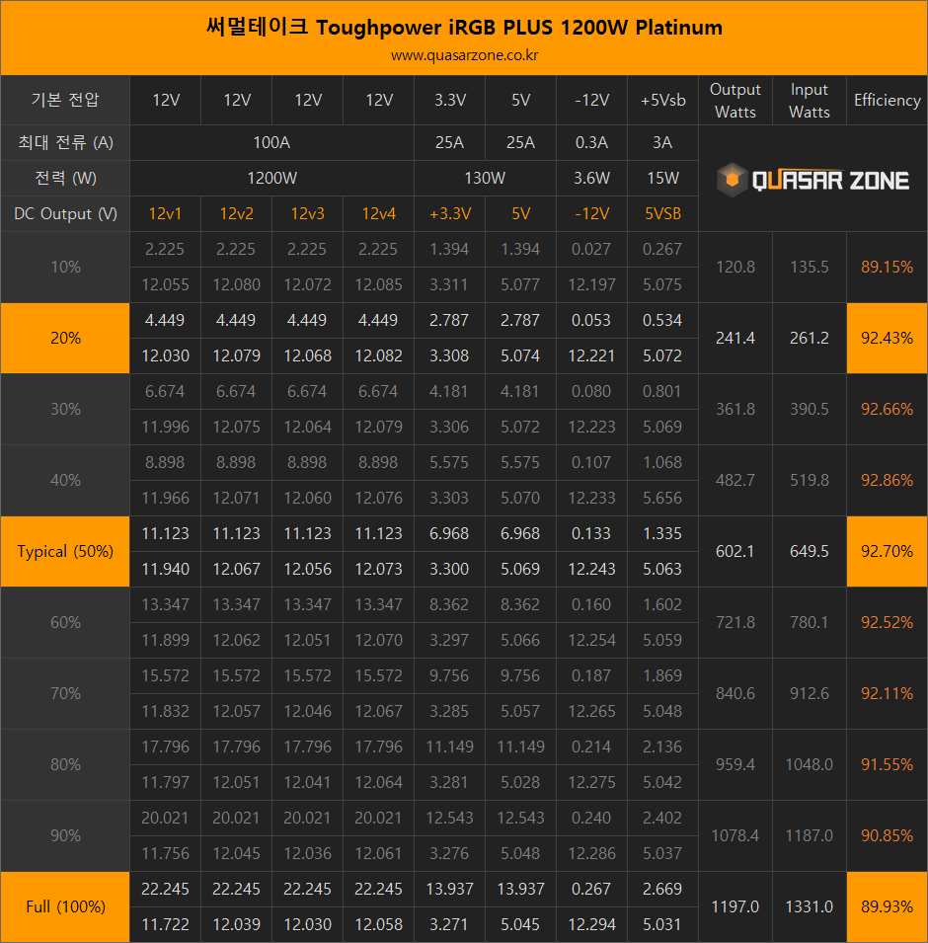Select the 1331.0 input watts cell

810,906
